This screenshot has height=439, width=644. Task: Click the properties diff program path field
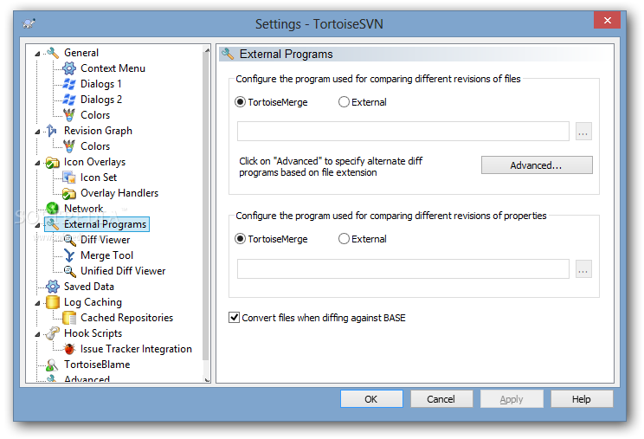403,269
